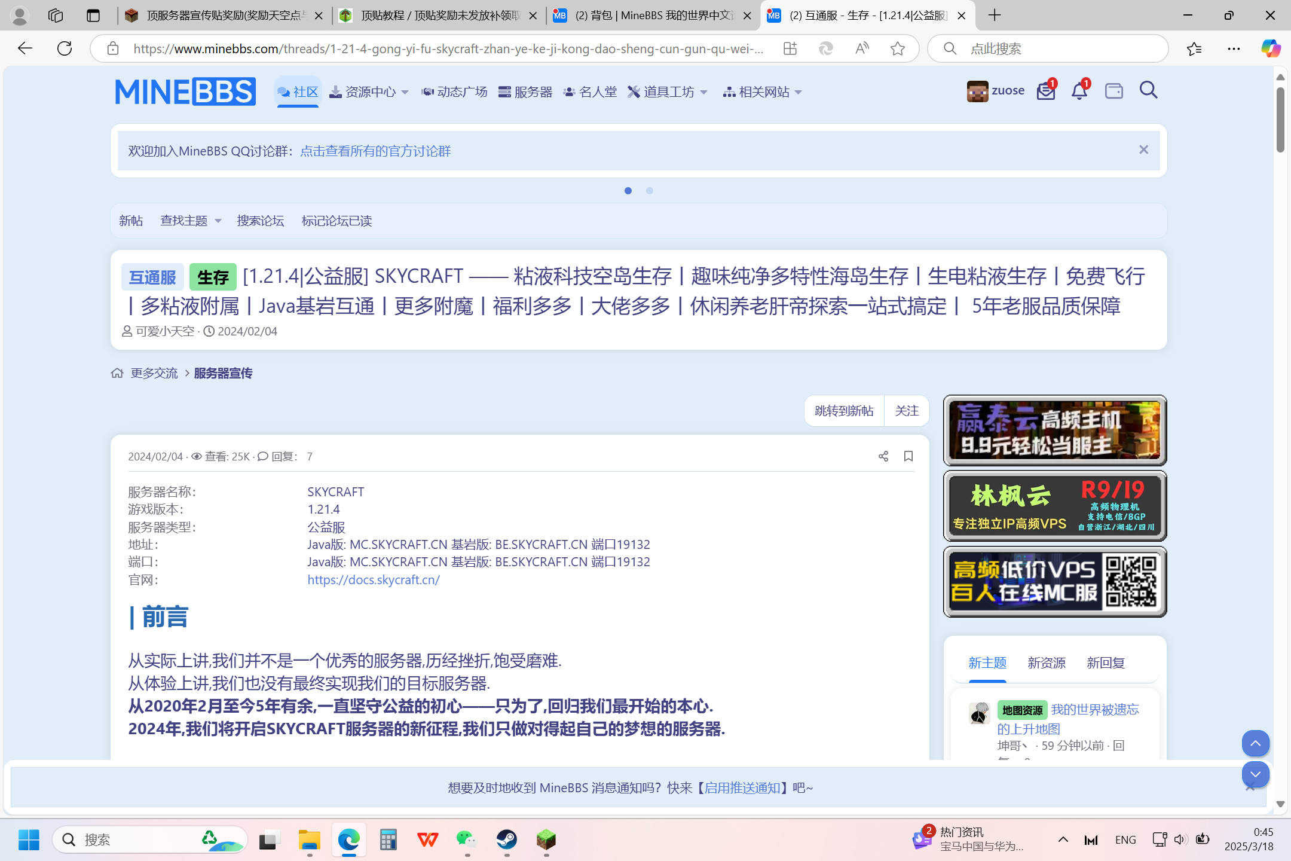This screenshot has width=1291, height=861.
Task: Open the 更多交流 breadcrumb link
Action: pos(154,373)
